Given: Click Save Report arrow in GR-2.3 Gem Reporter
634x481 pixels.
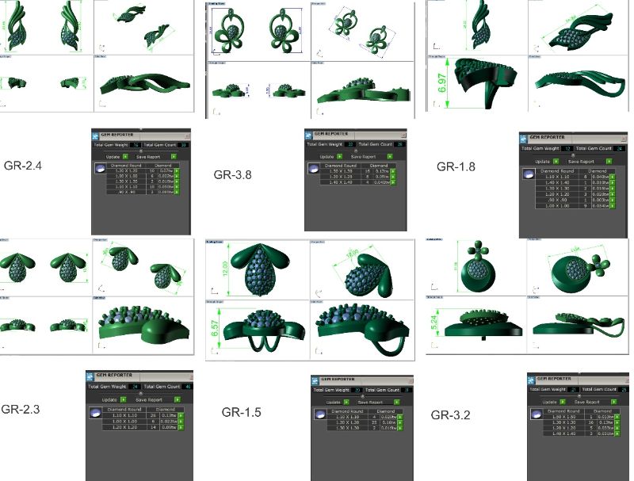Looking at the screenshot, I should click(x=178, y=399).
